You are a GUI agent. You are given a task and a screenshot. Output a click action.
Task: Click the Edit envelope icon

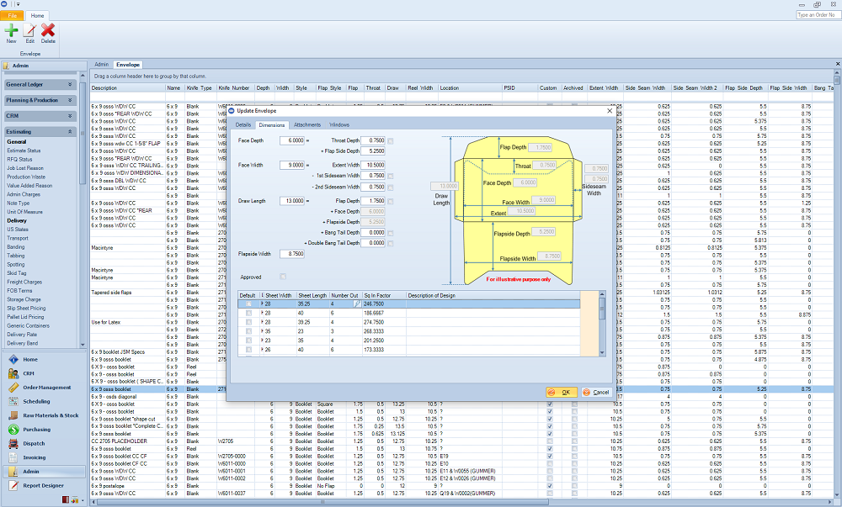(x=29, y=30)
